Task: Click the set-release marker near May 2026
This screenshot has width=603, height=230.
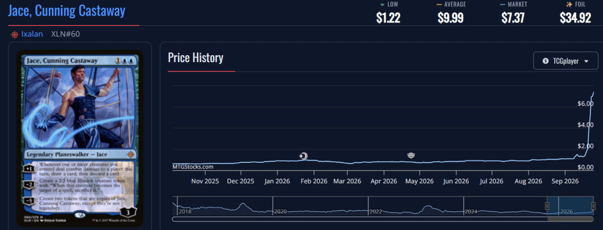Action: coord(411,156)
